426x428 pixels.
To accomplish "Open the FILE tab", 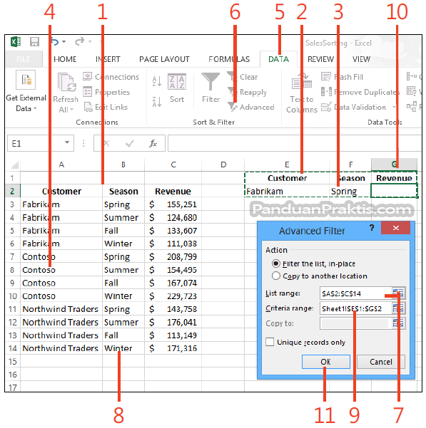I will 24,59.
